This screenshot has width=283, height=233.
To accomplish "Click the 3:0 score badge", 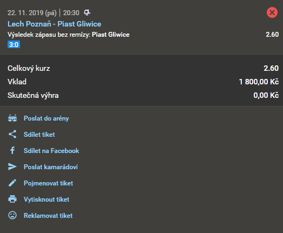I will pos(14,44).
